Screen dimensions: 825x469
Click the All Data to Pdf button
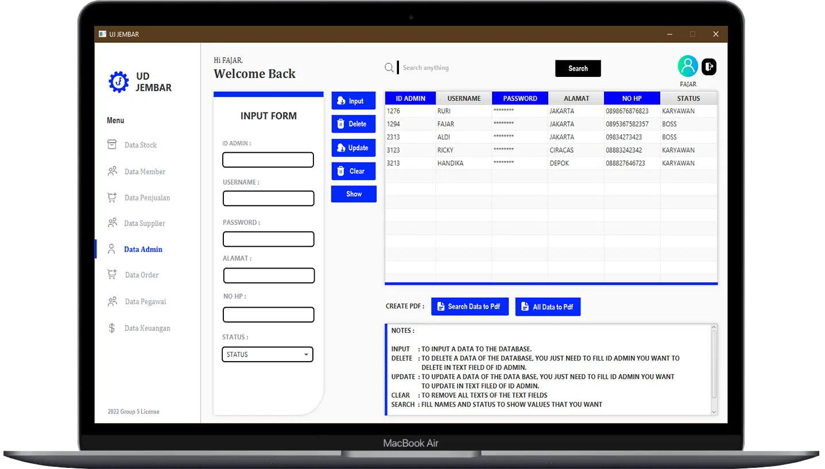tap(548, 307)
